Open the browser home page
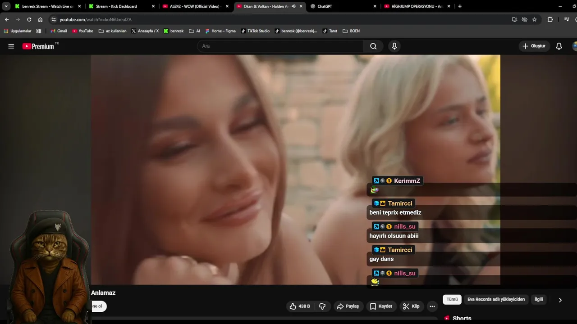 coord(41,19)
